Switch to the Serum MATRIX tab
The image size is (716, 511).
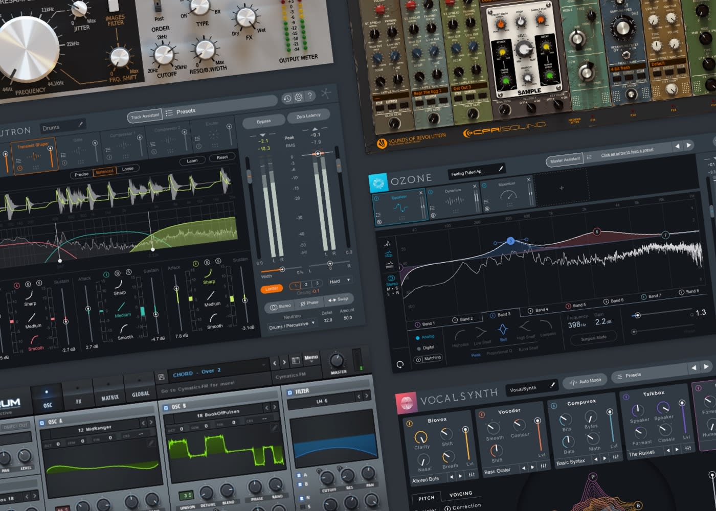pyautogui.click(x=109, y=398)
